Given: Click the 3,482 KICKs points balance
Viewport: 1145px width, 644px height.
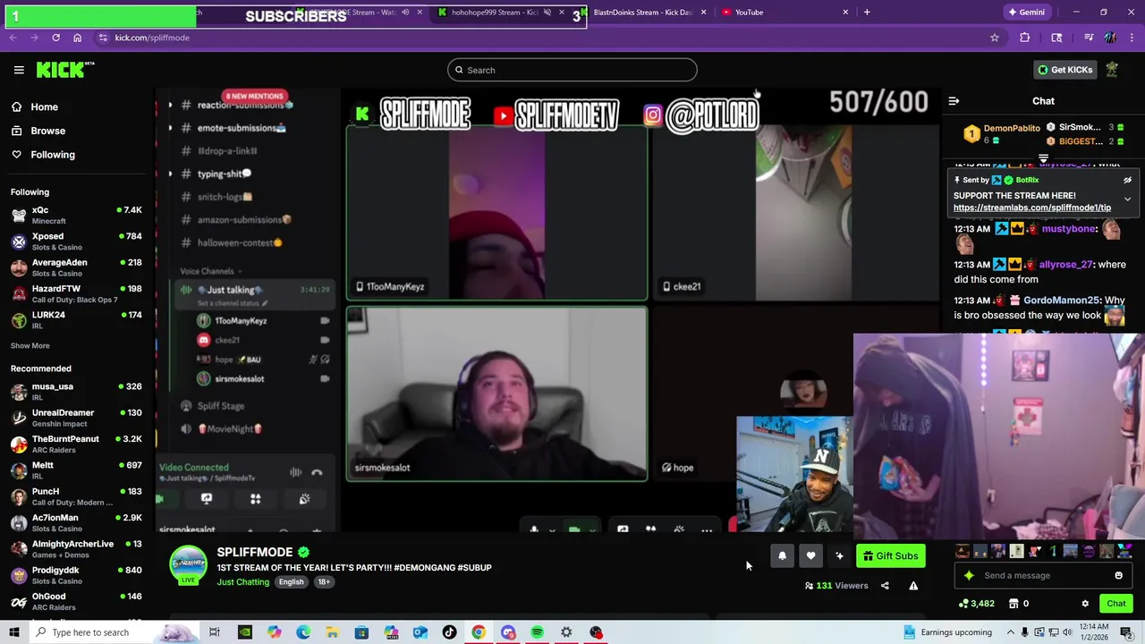Looking at the screenshot, I should [x=976, y=604].
